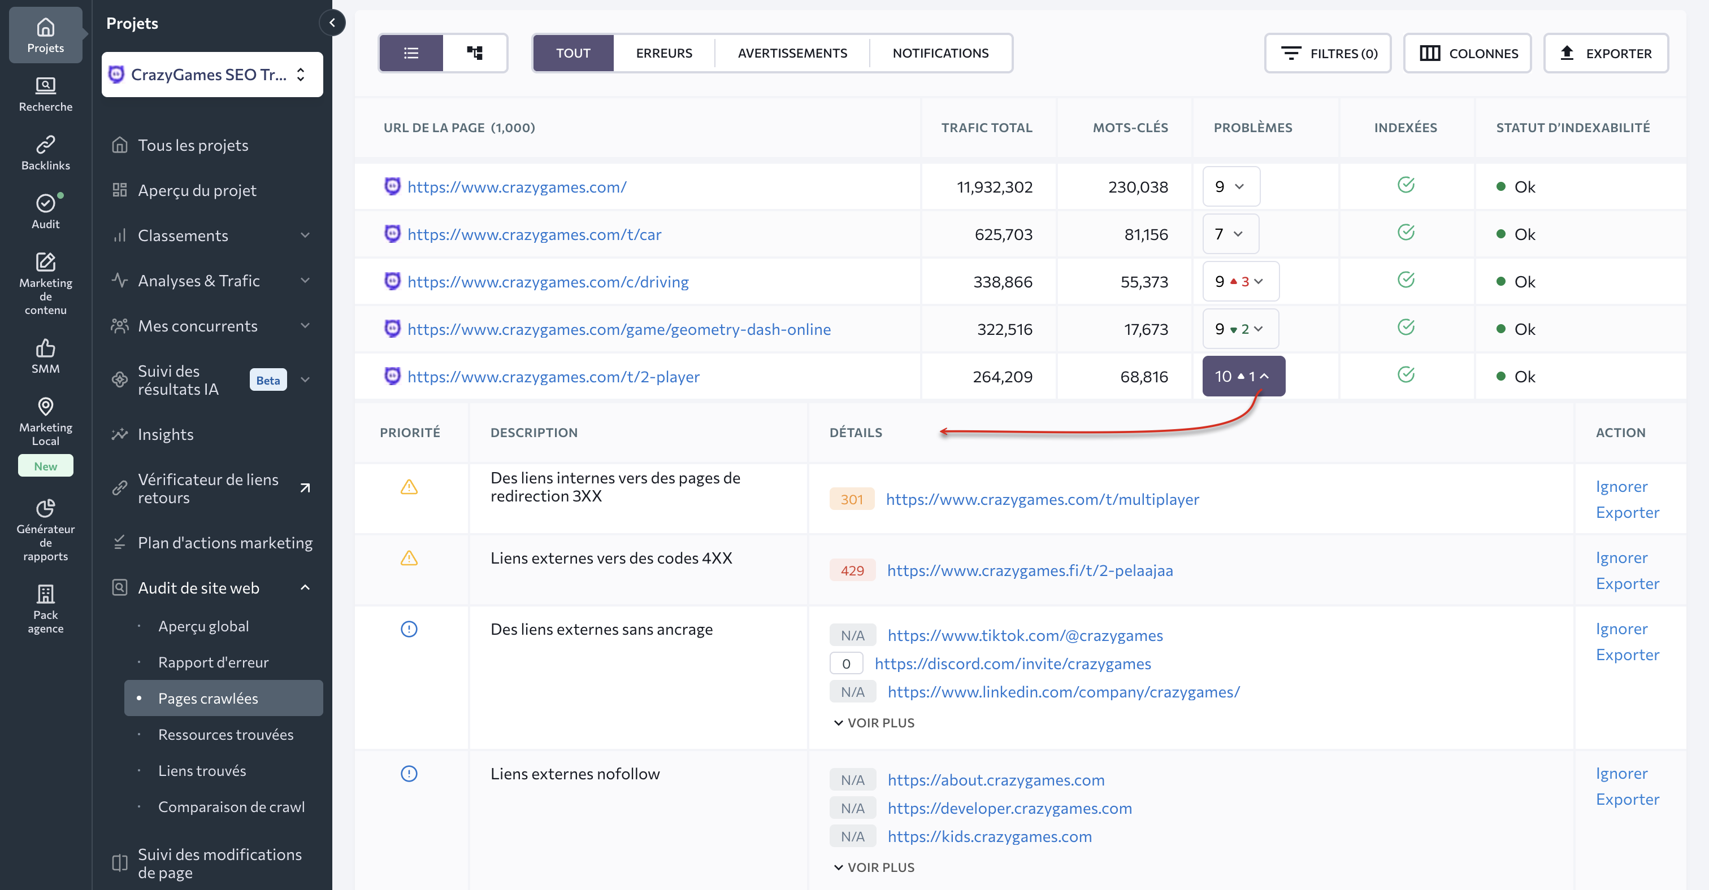
Task: Switch to the list view
Action: tap(411, 53)
